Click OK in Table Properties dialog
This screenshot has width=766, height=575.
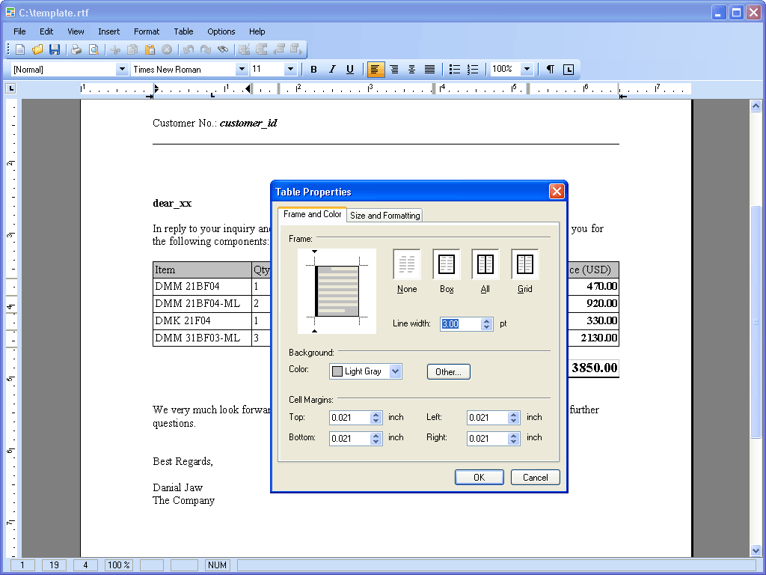click(x=479, y=477)
